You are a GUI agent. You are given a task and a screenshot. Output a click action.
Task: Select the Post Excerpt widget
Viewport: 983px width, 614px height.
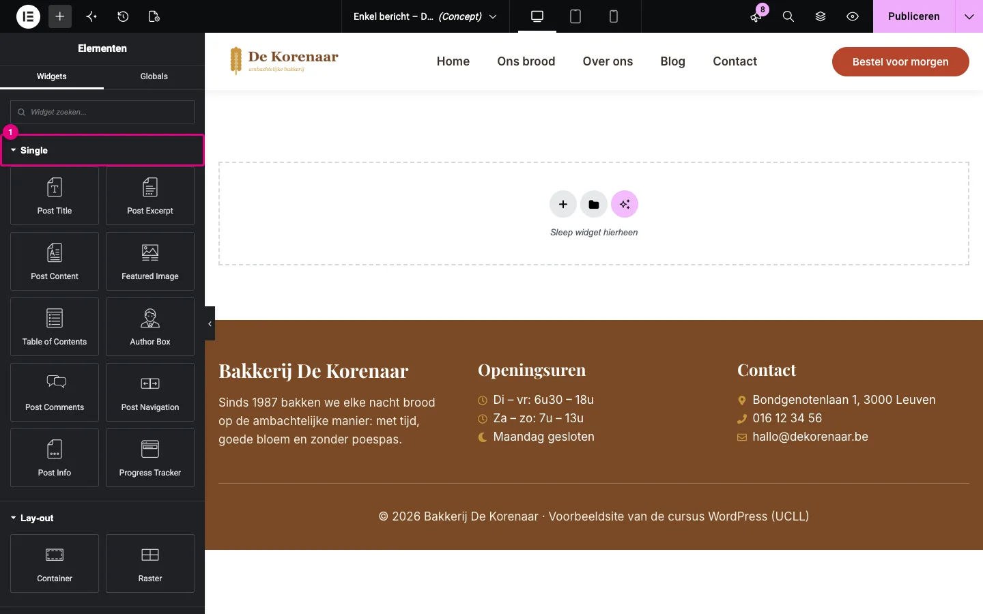click(150, 196)
